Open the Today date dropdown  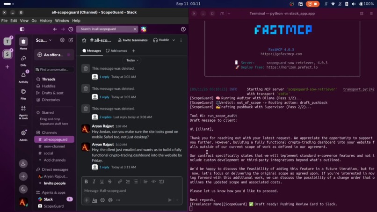[132, 60]
